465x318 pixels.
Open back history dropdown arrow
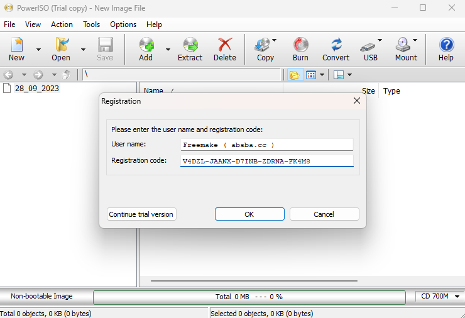point(24,75)
